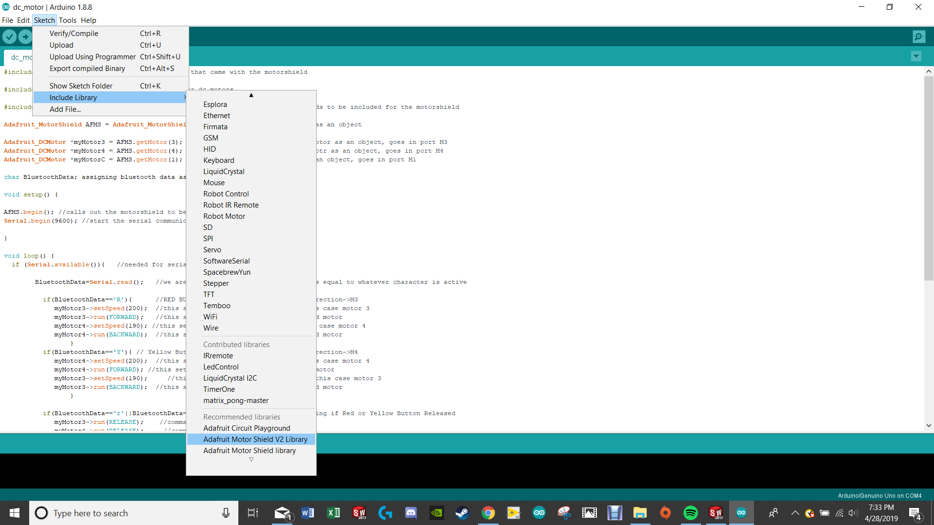Select Adafruit Motor Shield V2 Library

(255, 439)
